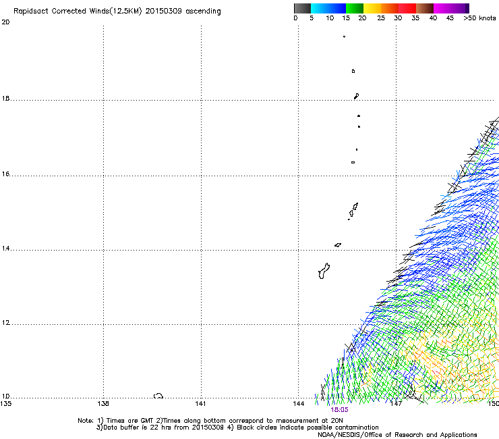Click the latitude label 18
Image resolution: width=499 pixels, height=439 pixels.
click(x=5, y=99)
